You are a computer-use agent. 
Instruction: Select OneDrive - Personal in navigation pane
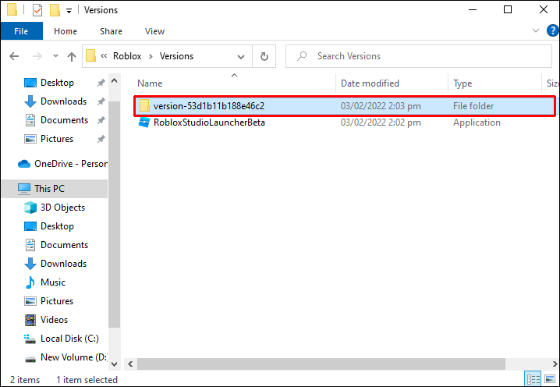click(x=62, y=164)
